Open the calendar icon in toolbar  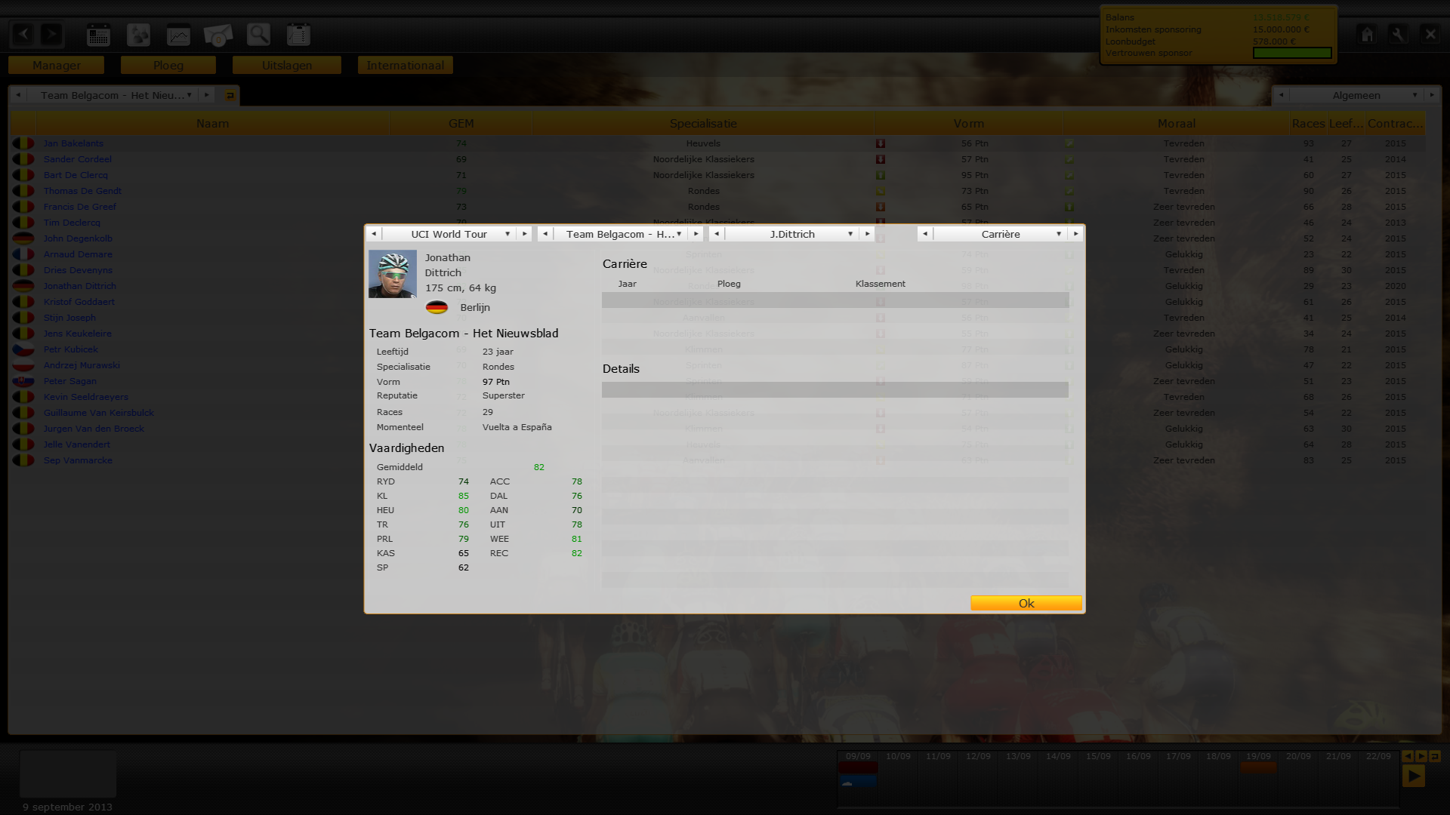click(98, 35)
